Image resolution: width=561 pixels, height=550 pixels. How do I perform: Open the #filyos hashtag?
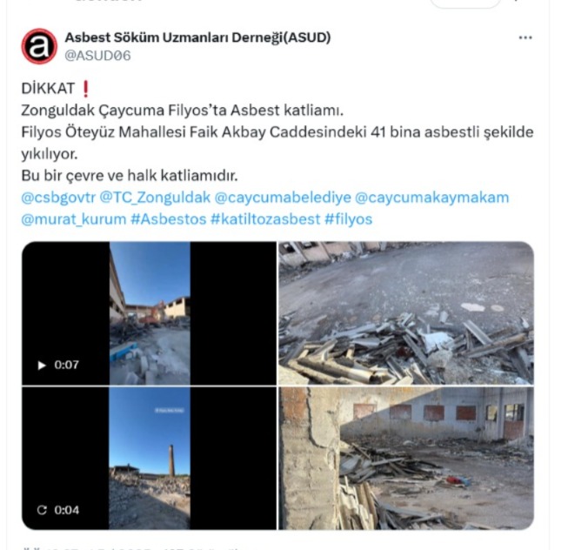pos(349,219)
